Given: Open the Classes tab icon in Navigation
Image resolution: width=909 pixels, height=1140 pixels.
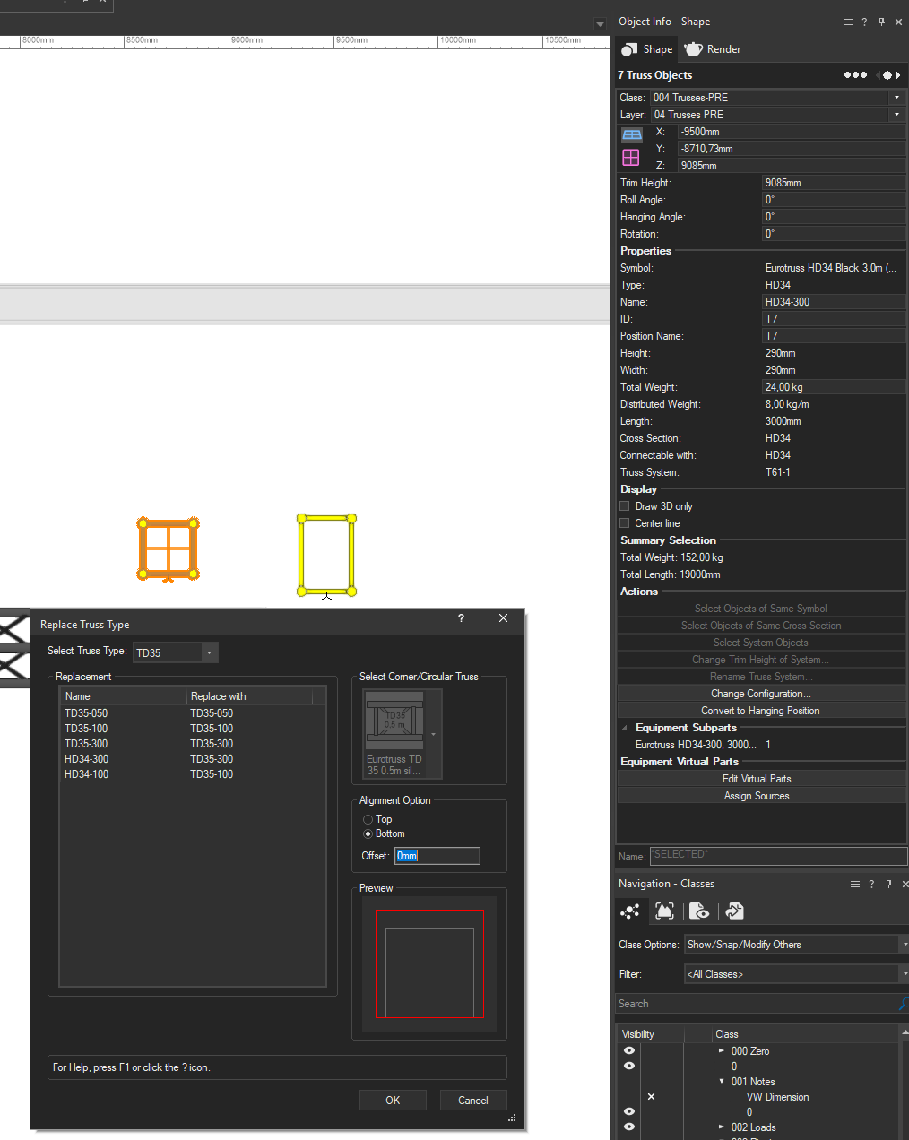Looking at the screenshot, I should 630,911.
